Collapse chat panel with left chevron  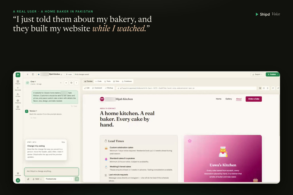tap(76, 83)
